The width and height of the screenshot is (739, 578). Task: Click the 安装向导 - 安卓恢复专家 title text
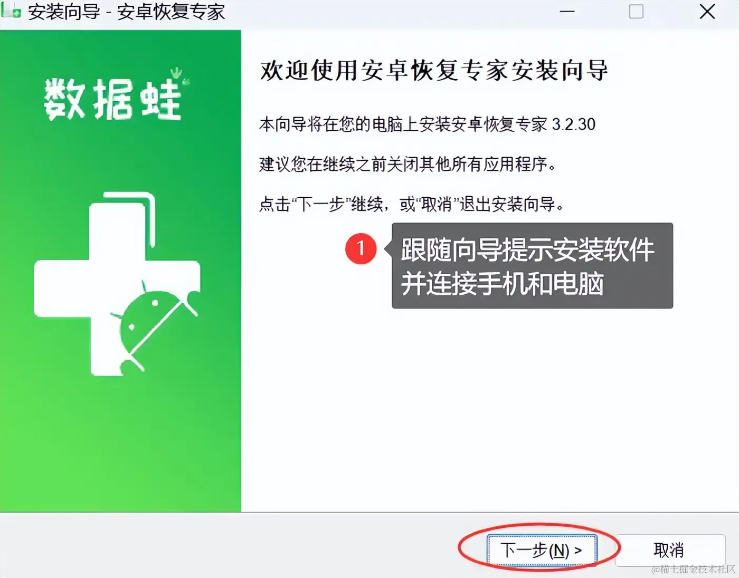coord(127,12)
